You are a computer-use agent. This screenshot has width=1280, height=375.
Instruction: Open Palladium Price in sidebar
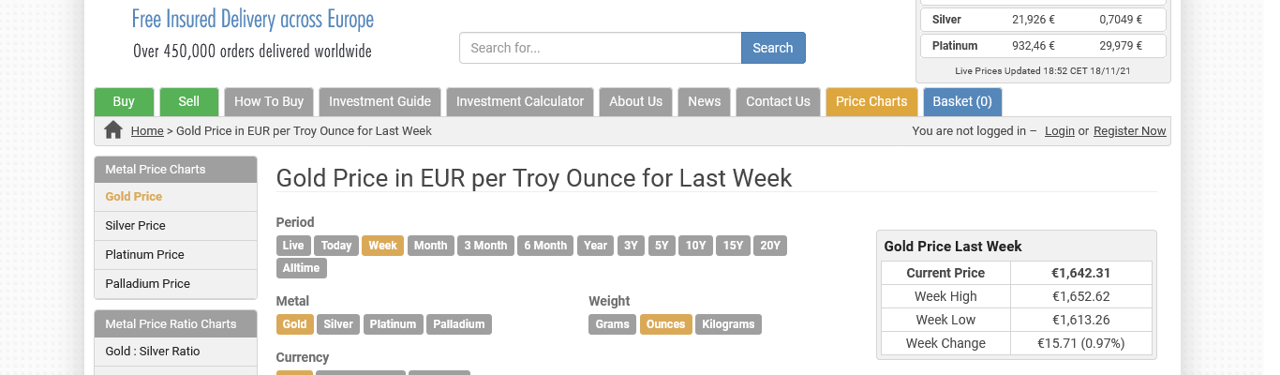147,284
